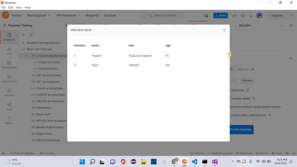Click the variable values info icon
Screen dimensions: 297x167
[x=254, y=98]
